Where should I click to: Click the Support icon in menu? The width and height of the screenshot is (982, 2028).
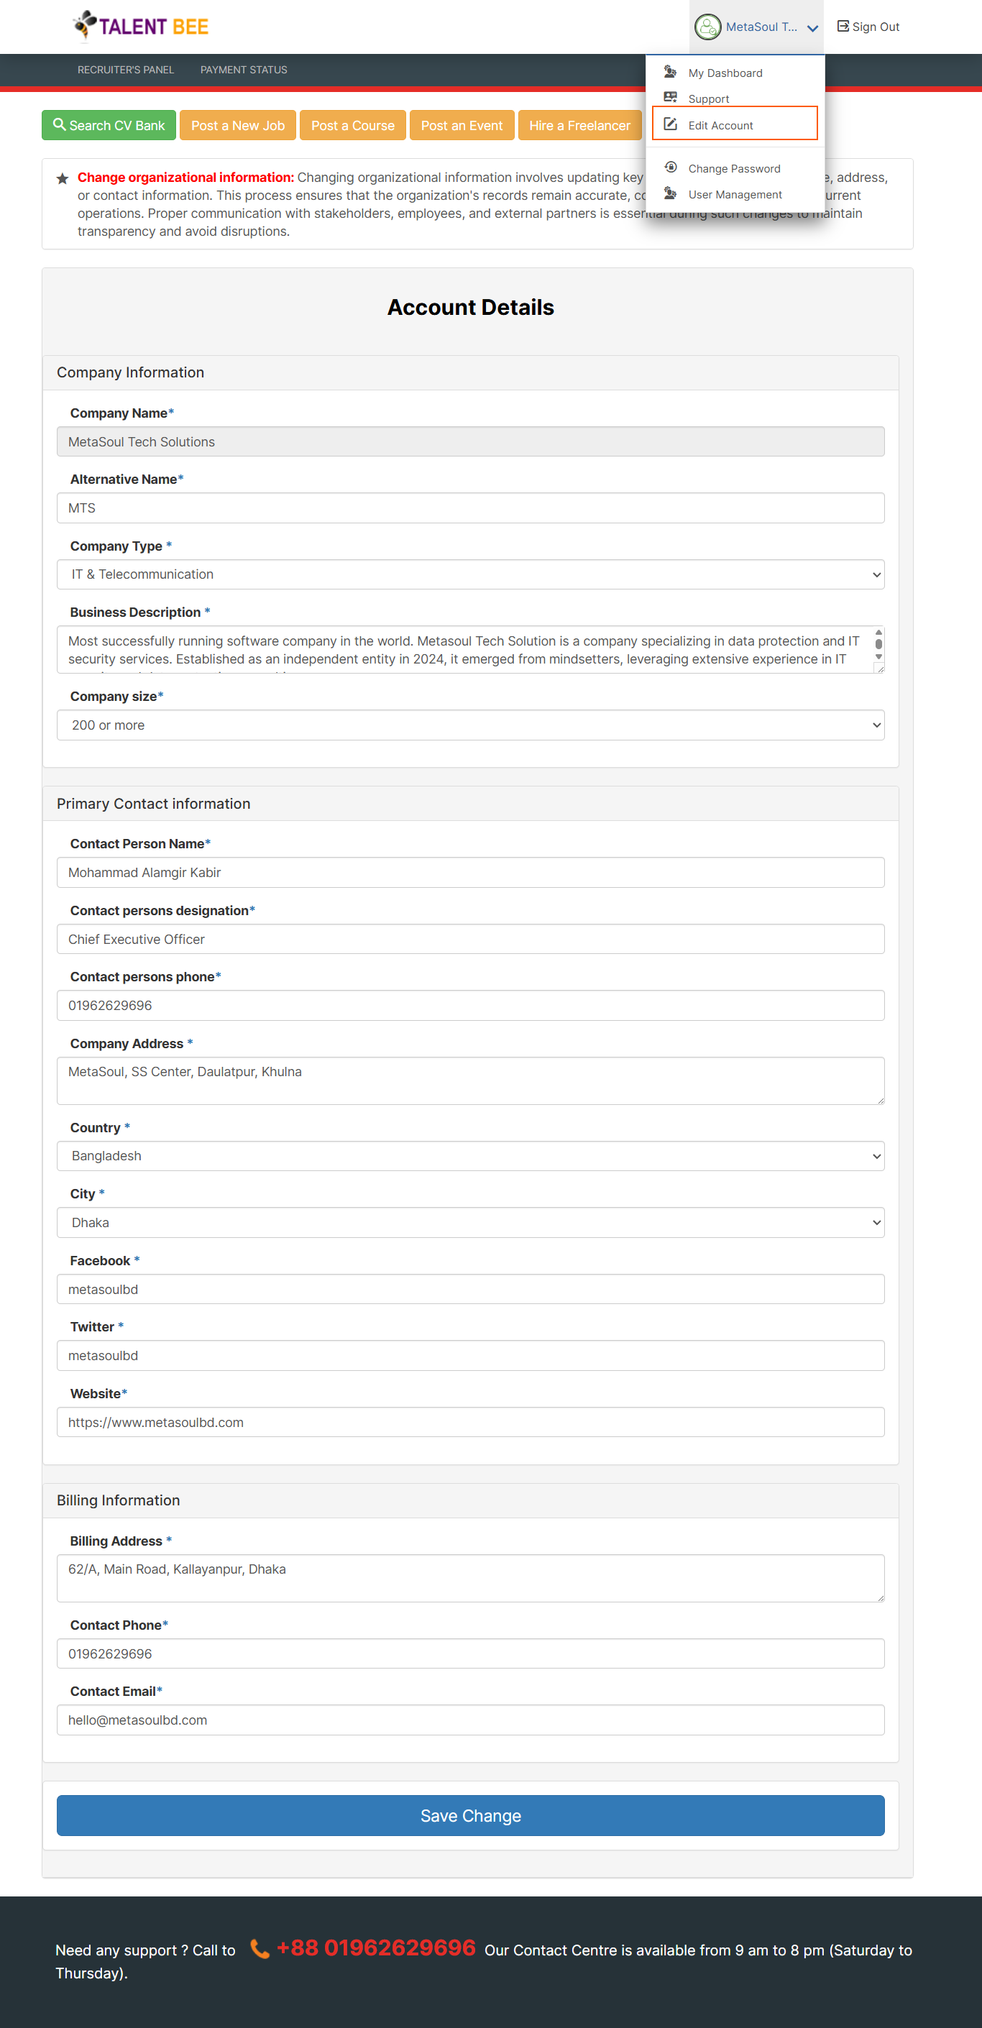pyautogui.click(x=670, y=98)
